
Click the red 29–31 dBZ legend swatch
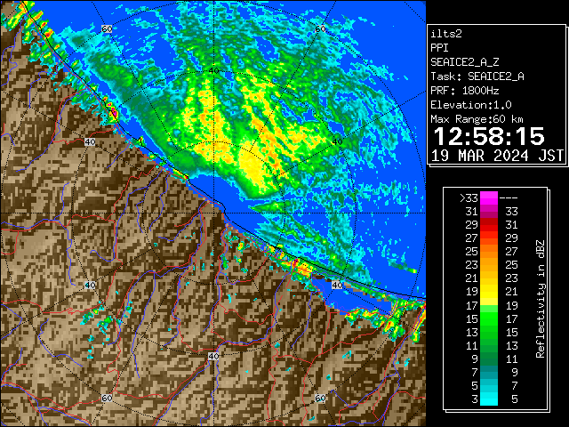click(x=489, y=225)
